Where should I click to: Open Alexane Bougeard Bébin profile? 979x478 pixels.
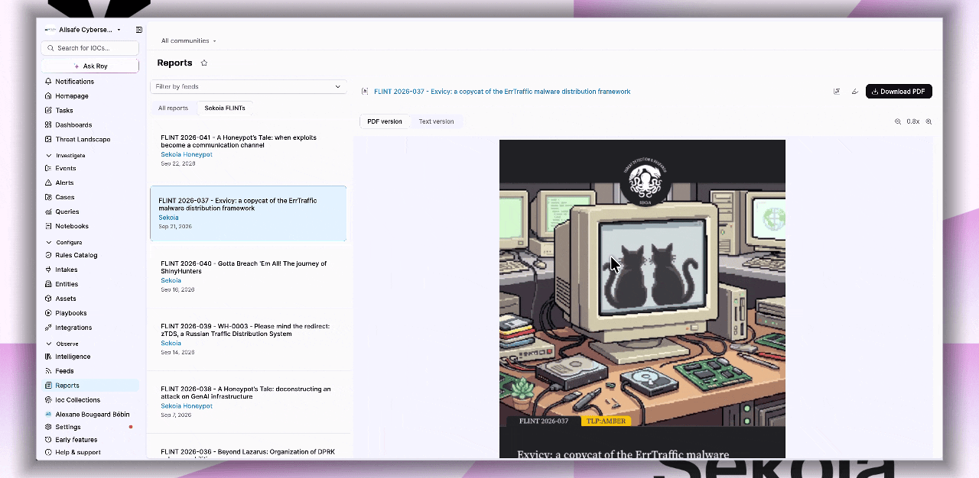(86, 414)
